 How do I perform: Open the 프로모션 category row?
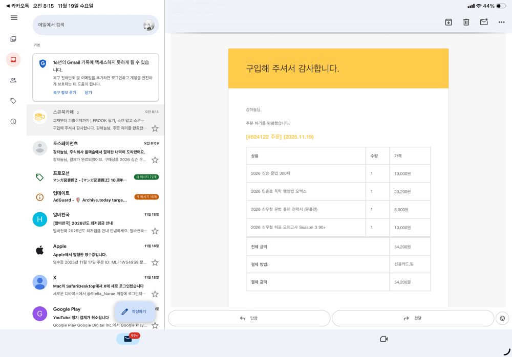point(95,177)
